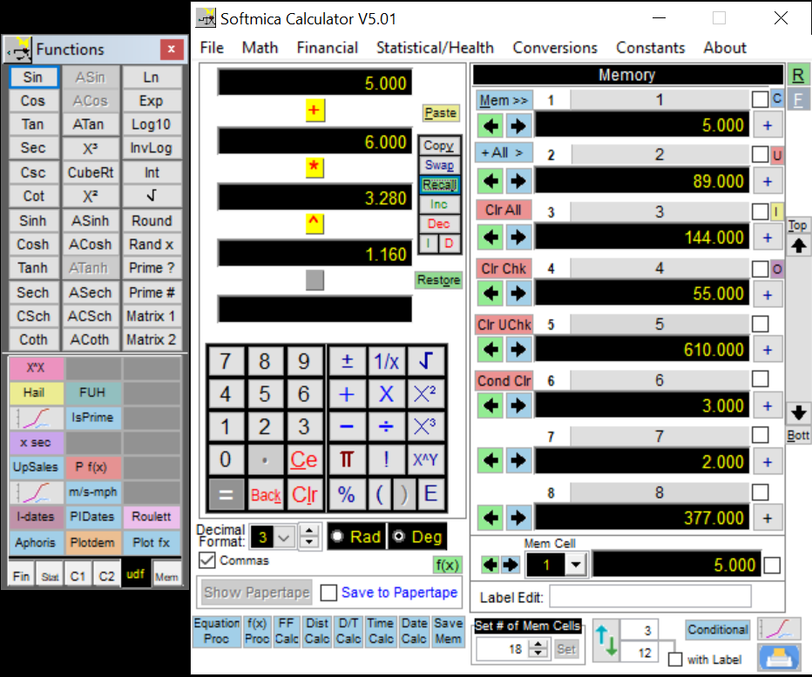The image size is (812, 677).
Task: Click the printer icon at bottom right
Action: click(x=779, y=657)
